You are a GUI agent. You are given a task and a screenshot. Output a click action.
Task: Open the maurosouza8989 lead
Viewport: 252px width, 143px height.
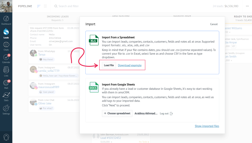[49, 87]
